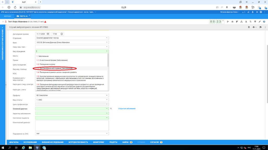Screen dimensions: 268x150
Task: Click the wheelchair disability icon
Action: [246, 22]
